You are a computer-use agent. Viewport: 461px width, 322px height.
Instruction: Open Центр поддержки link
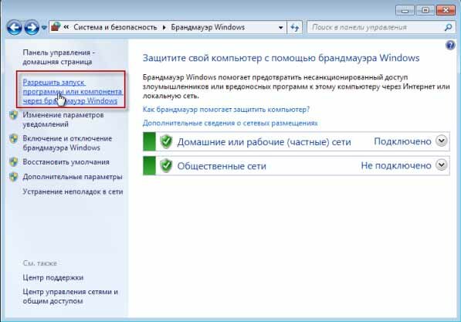click(x=53, y=277)
